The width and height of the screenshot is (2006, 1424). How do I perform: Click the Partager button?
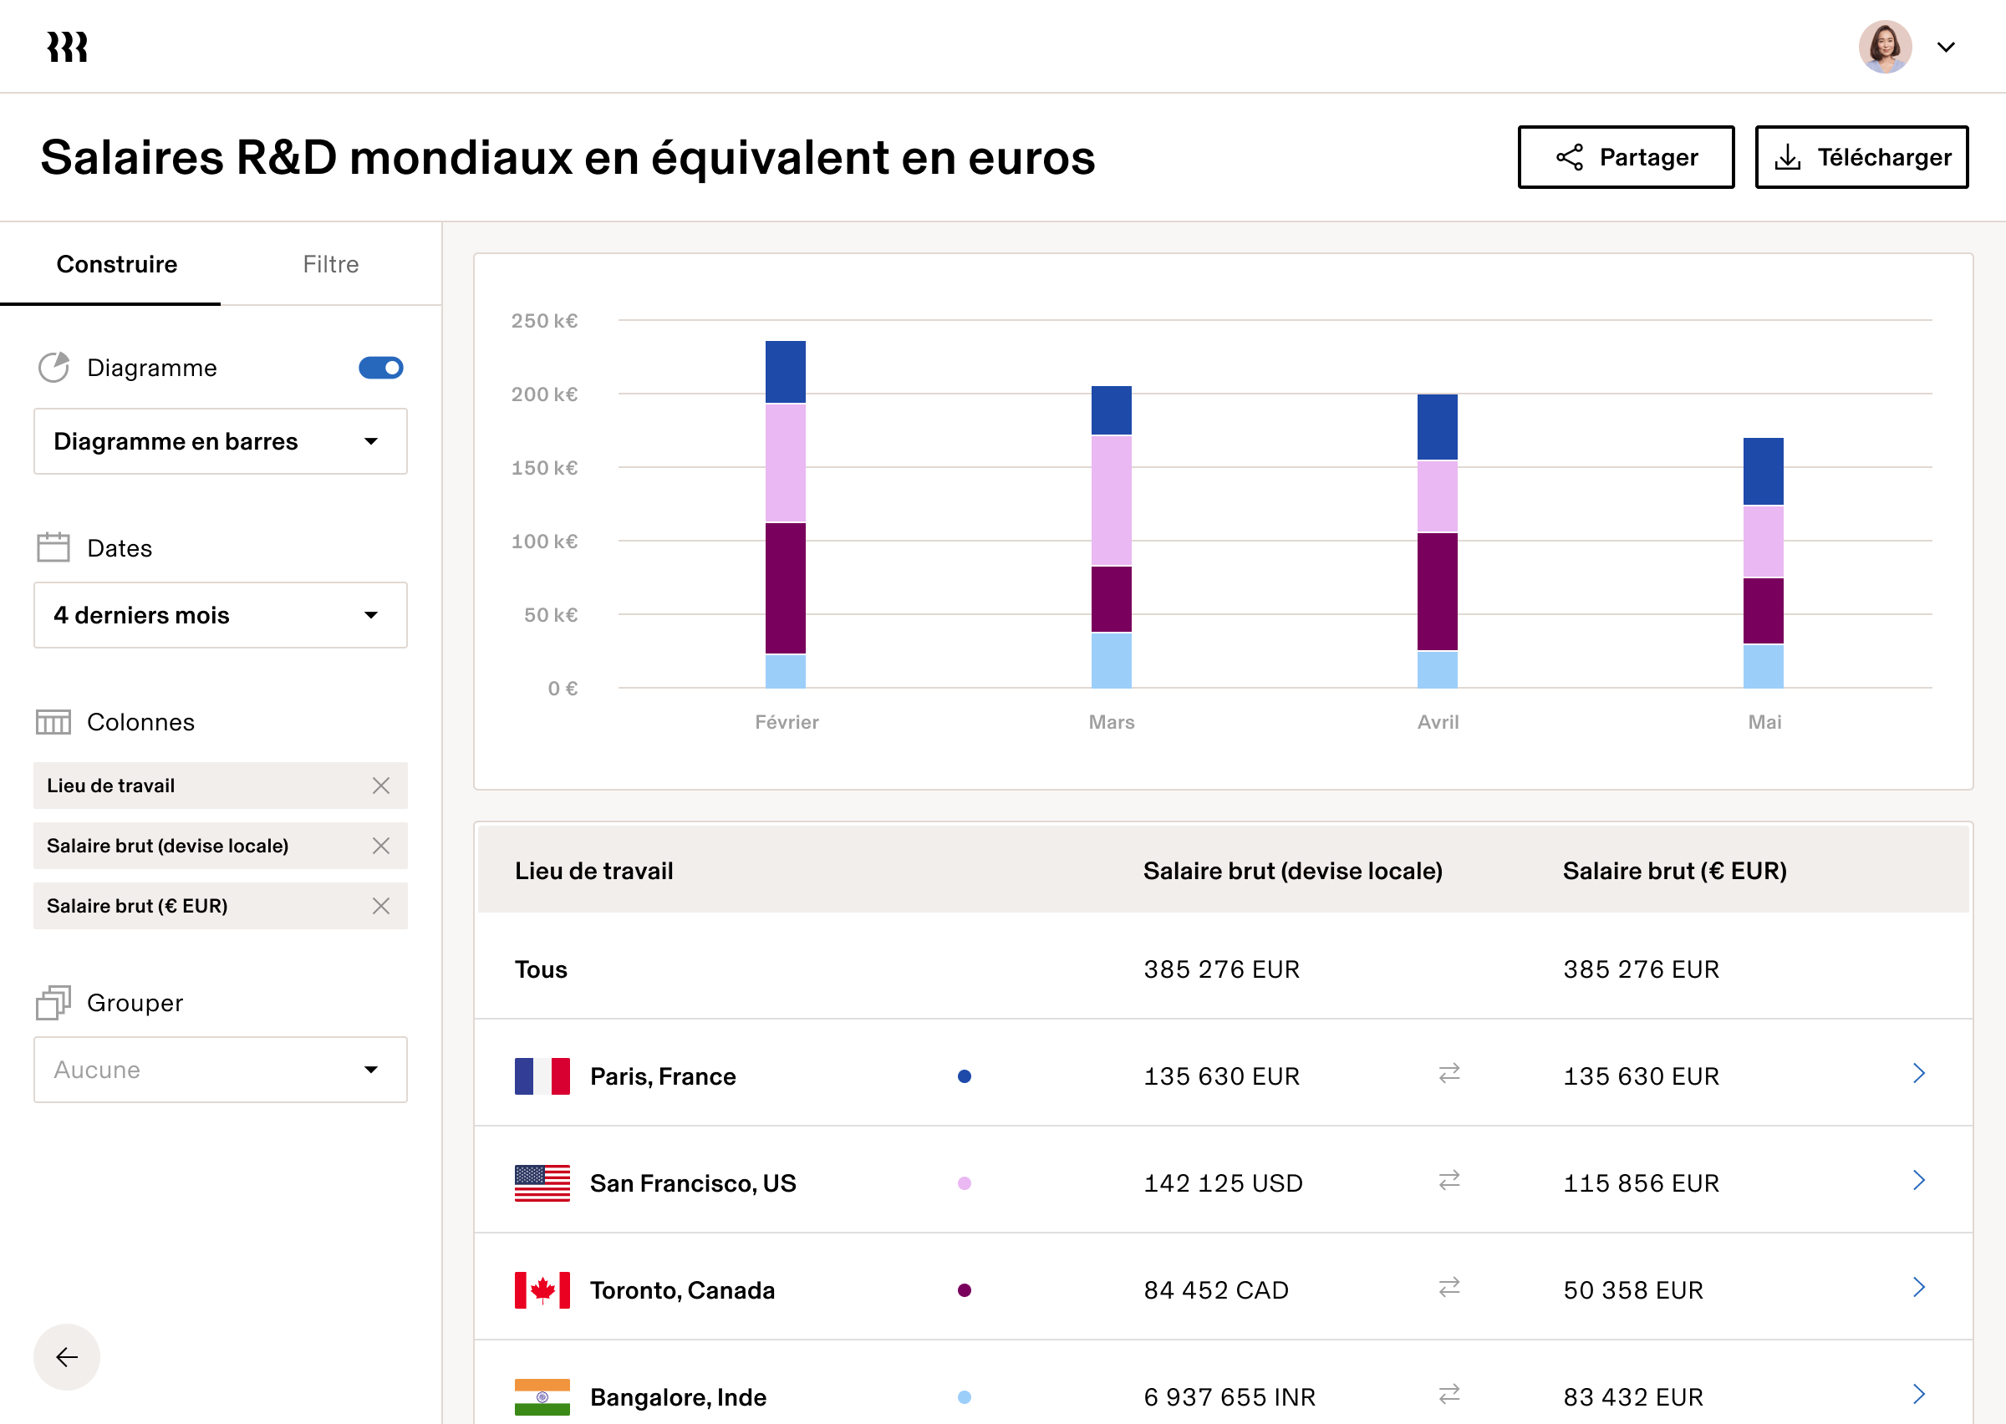(1627, 156)
